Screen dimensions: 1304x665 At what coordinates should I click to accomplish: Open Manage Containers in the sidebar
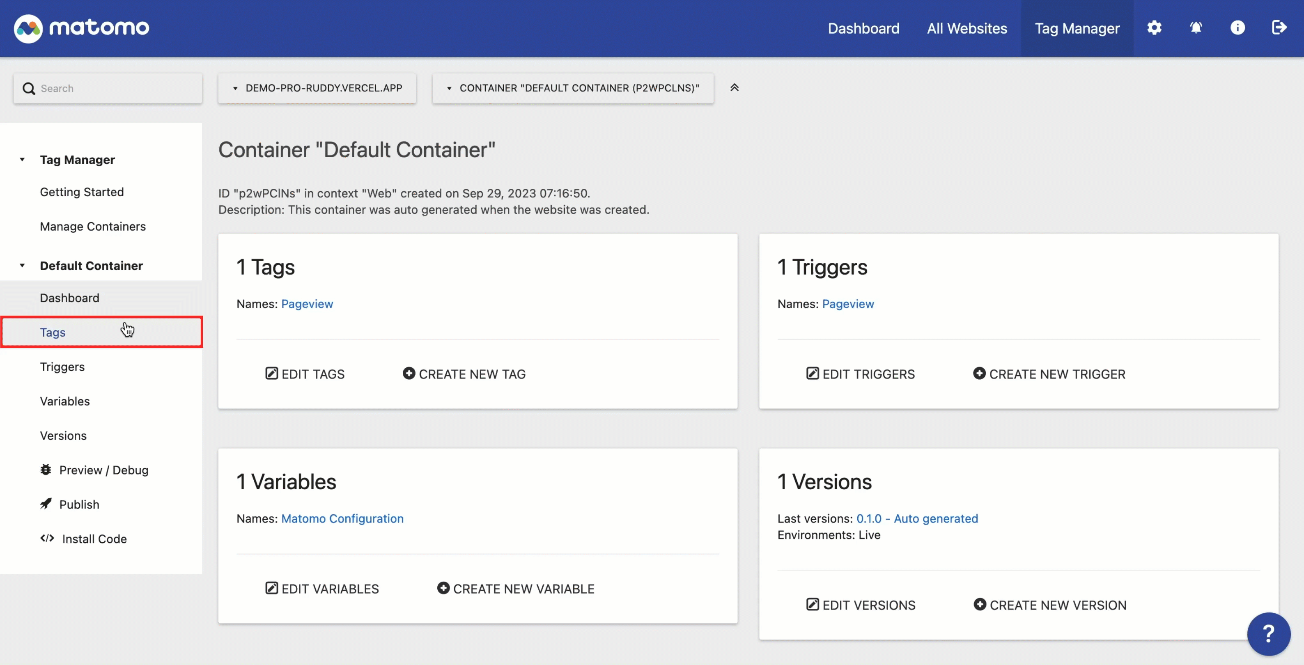pos(93,227)
